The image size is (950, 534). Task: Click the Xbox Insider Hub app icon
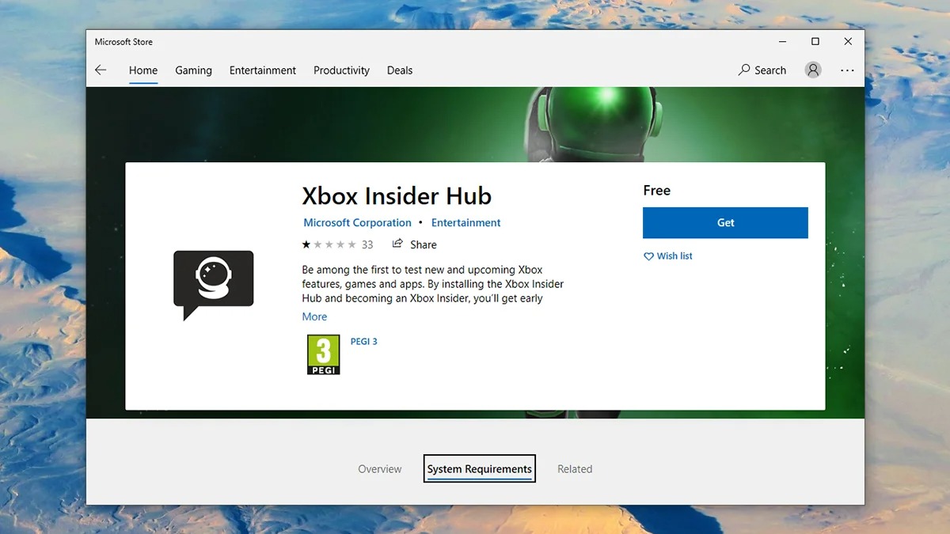pyautogui.click(x=214, y=285)
